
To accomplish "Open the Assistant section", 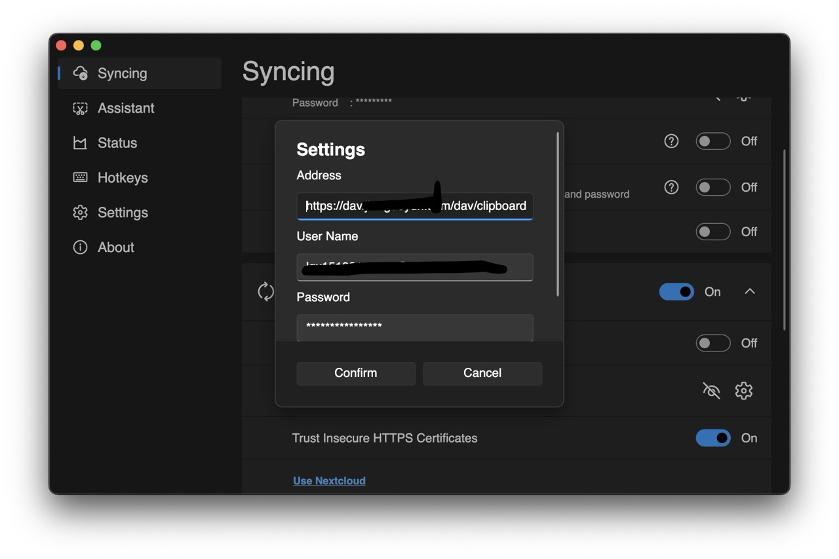I will (x=140, y=108).
